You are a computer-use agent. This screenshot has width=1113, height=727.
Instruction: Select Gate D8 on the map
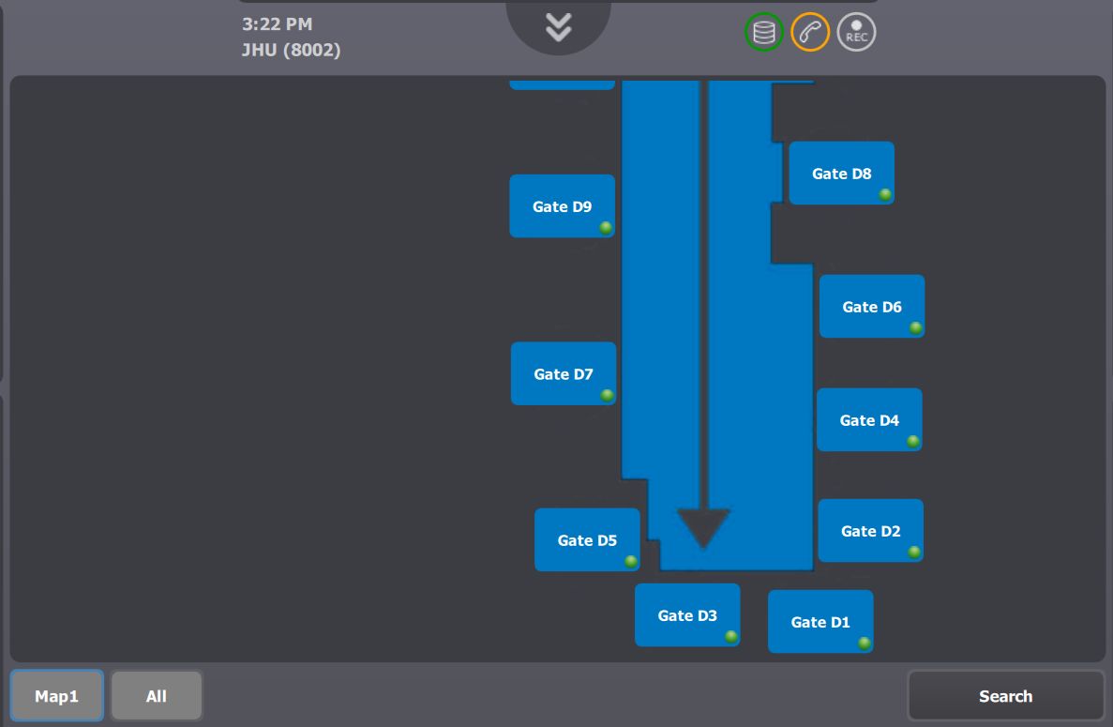pyautogui.click(x=842, y=174)
